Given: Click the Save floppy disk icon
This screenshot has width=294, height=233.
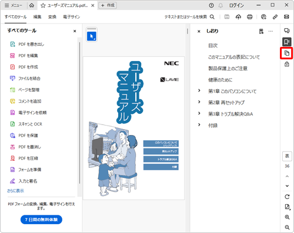Looking at the screenshot, I should [227, 17].
